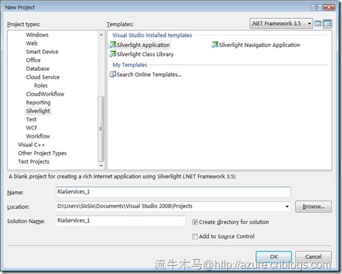Viewport: 342px width, 274px height.
Task: Switch to large icons view
Action: tap(318, 24)
